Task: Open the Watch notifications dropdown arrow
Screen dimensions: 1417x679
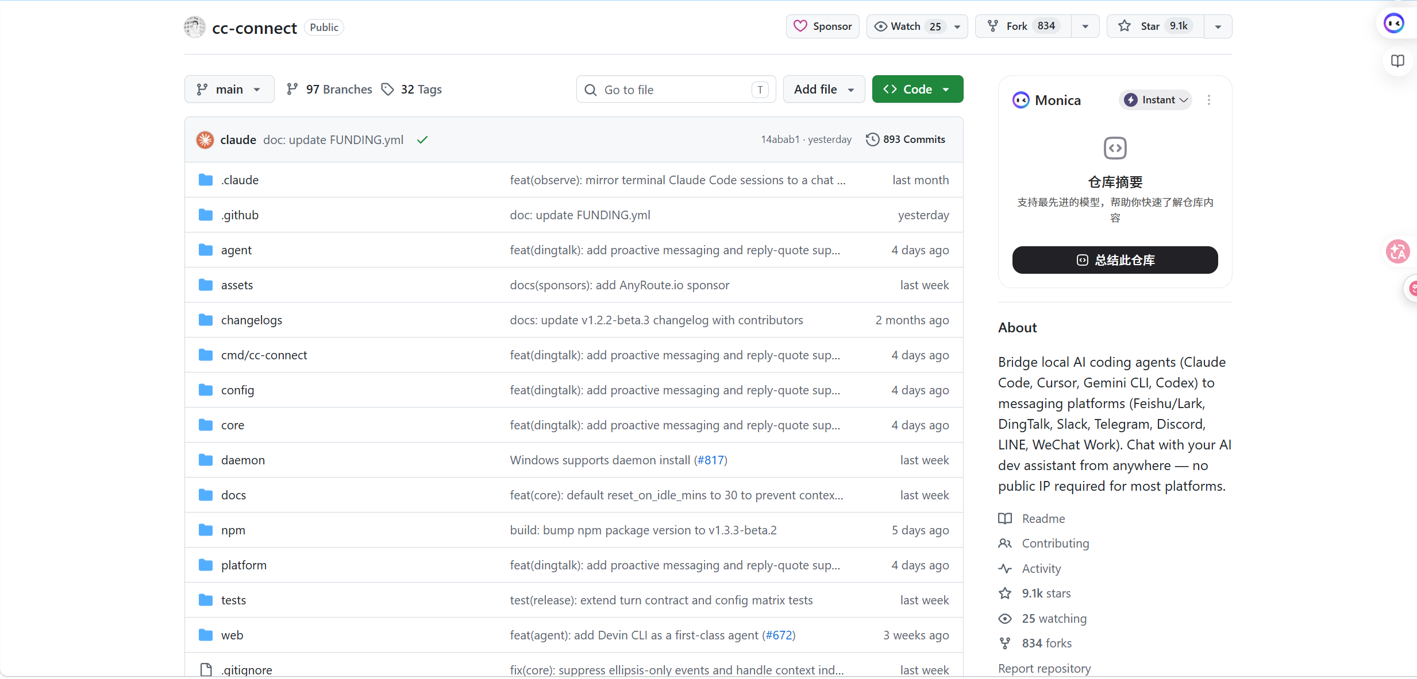Action: pyautogui.click(x=957, y=26)
